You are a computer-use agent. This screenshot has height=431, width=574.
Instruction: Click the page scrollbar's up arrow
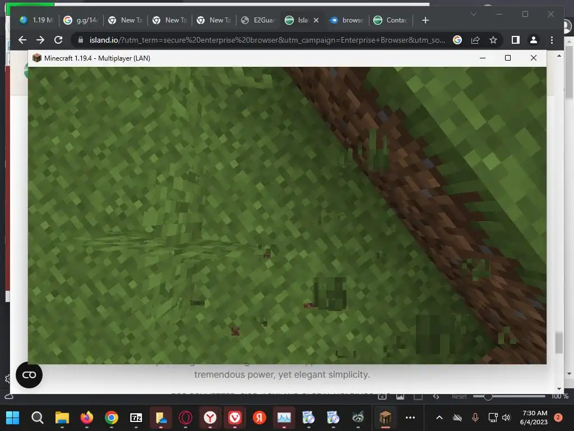click(559, 56)
